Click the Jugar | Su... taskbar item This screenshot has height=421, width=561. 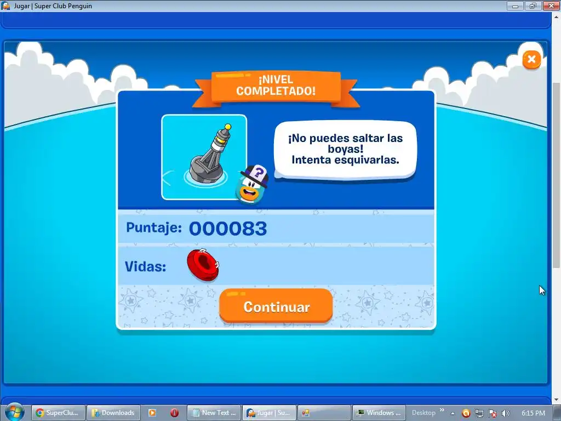tap(269, 413)
